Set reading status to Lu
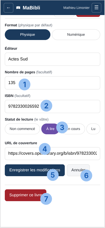105x228 pixels. [x=93, y=129]
